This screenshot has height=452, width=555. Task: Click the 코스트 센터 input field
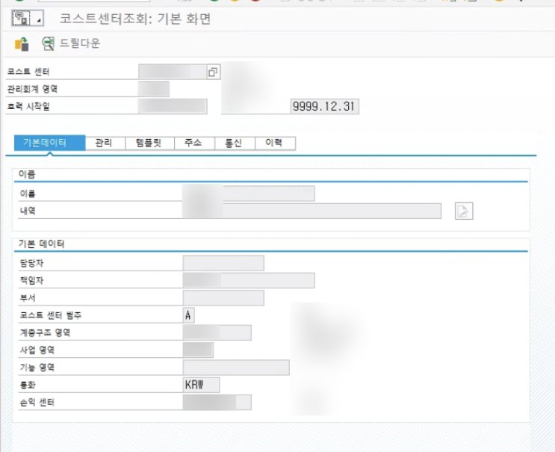click(173, 72)
